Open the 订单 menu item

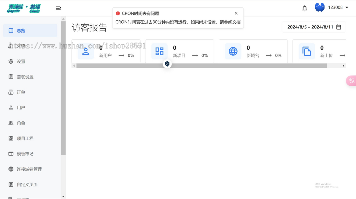30,92
